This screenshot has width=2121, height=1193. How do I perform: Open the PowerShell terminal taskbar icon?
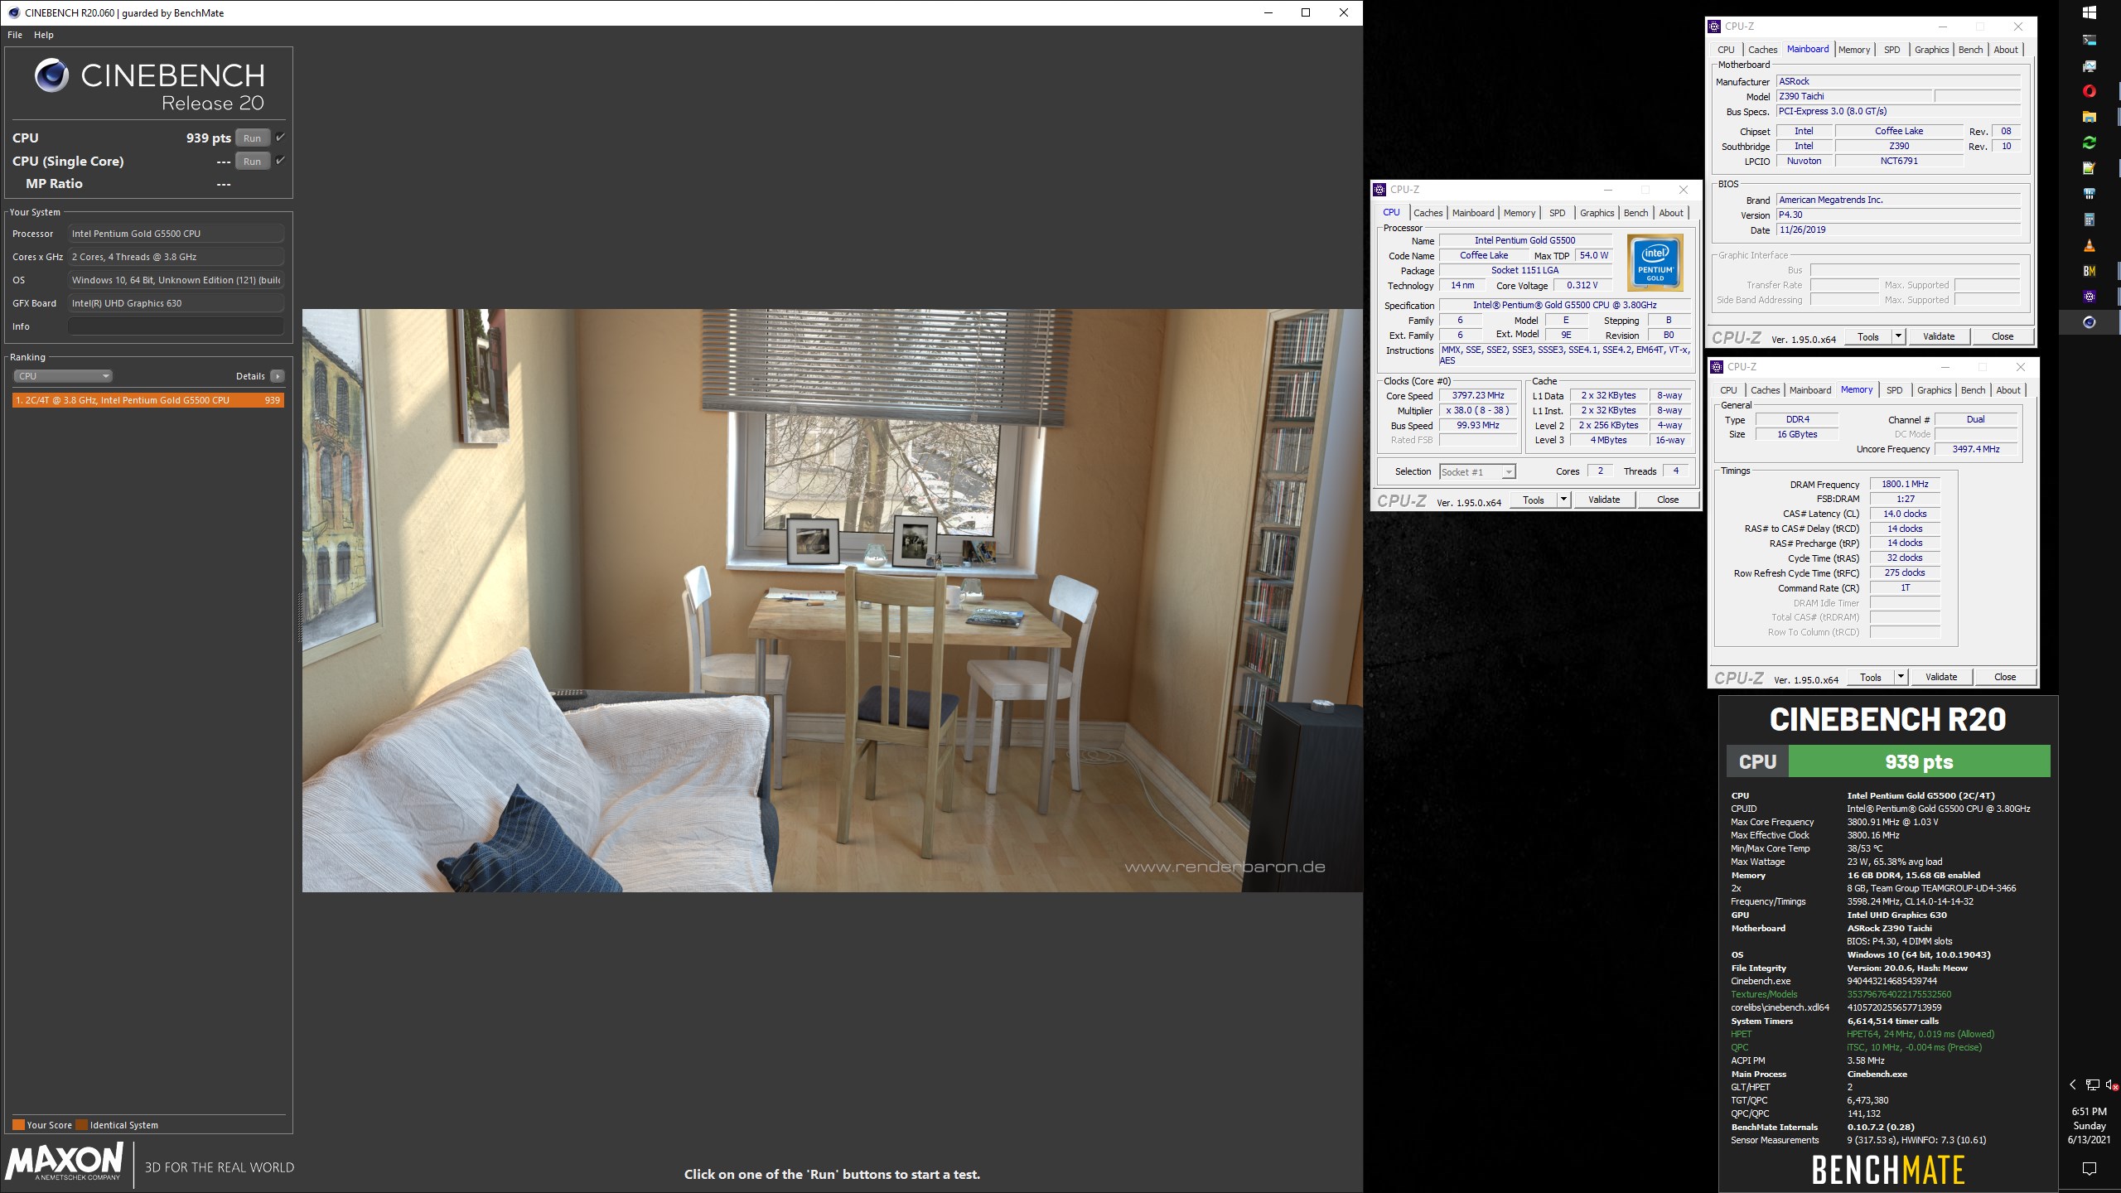pyautogui.click(x=2089, y=40)
